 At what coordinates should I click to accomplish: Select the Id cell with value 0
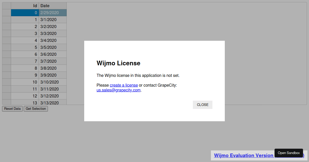(x=25, y=13)
